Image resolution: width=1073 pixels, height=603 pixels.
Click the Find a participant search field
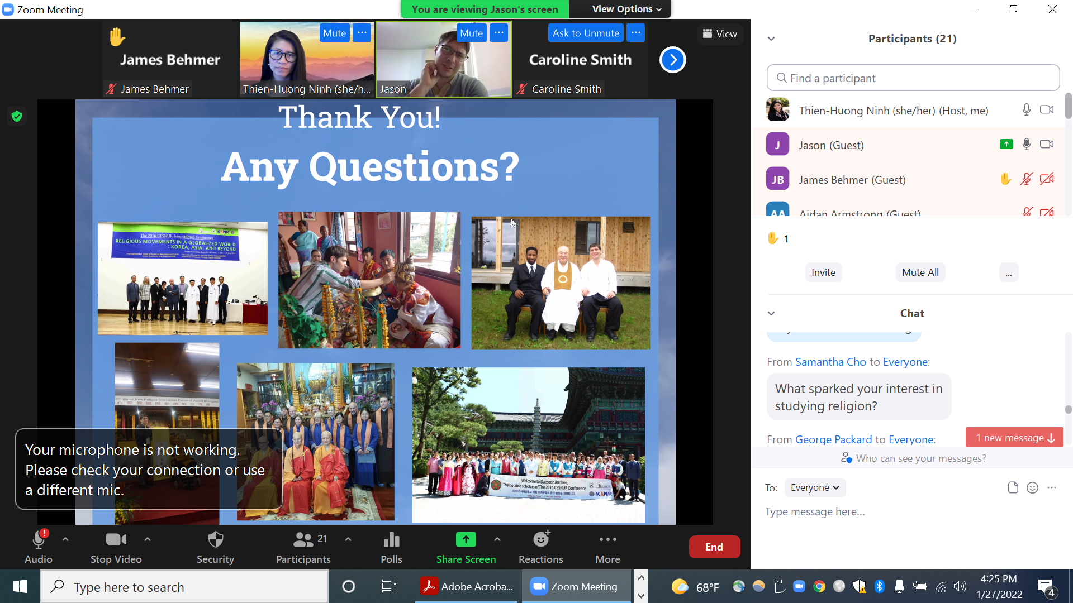[x=913, y=78]
